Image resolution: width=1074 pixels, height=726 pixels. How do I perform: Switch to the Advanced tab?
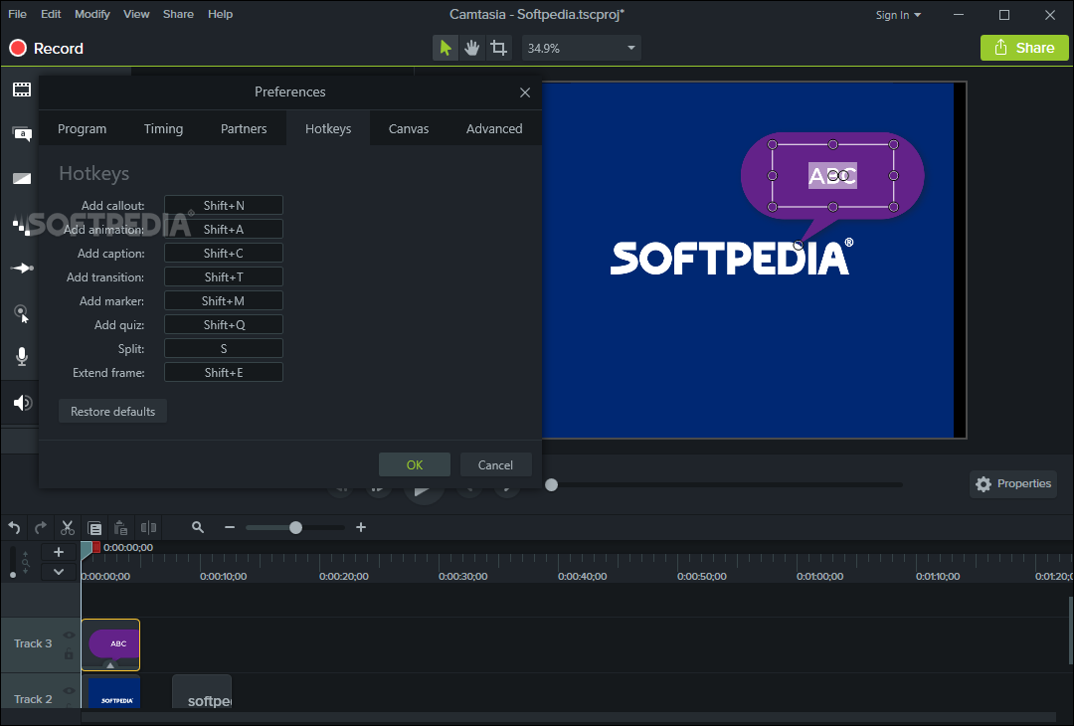494,128
